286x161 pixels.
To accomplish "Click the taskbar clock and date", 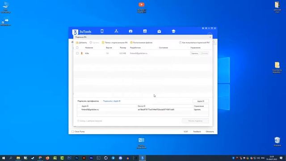I will (272, 158).
